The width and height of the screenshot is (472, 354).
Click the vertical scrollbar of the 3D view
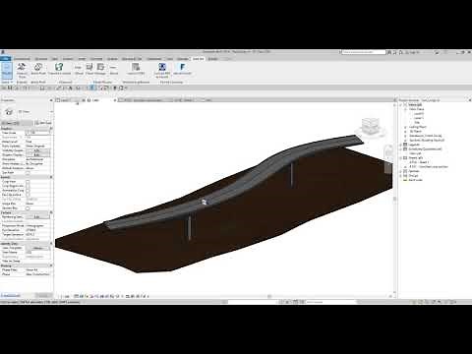pyautogui.click(x=394, y=199)
